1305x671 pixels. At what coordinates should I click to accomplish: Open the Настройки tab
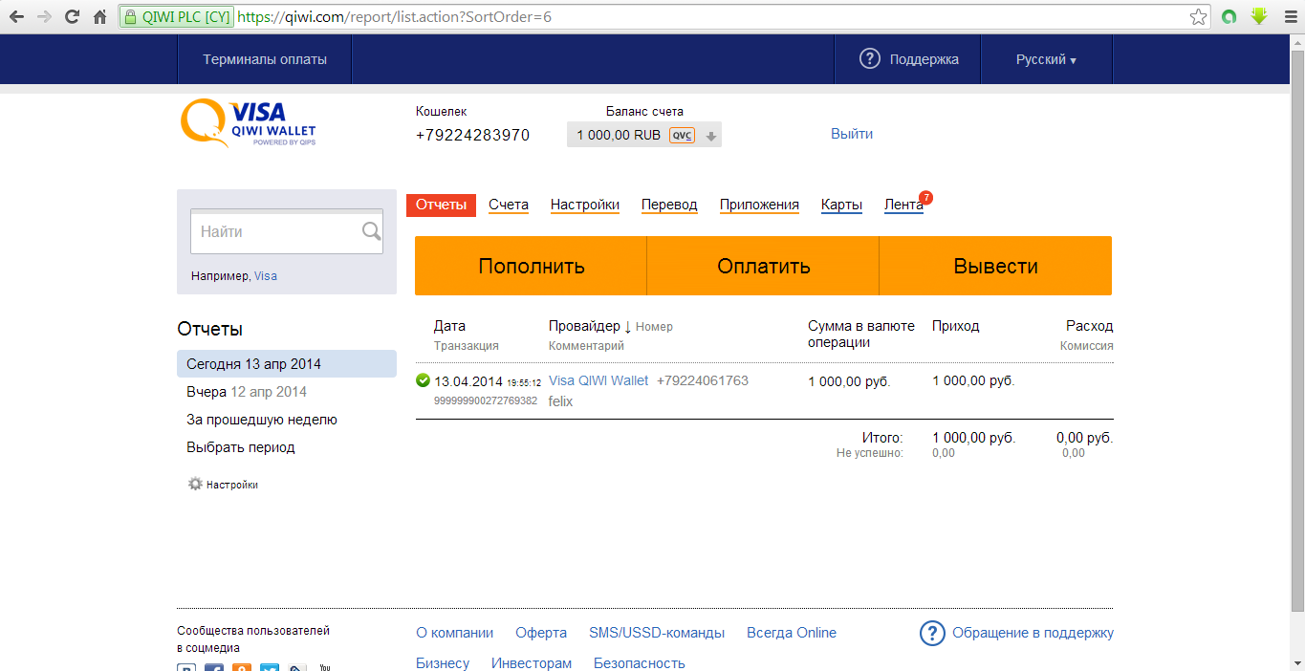(585, 205)
